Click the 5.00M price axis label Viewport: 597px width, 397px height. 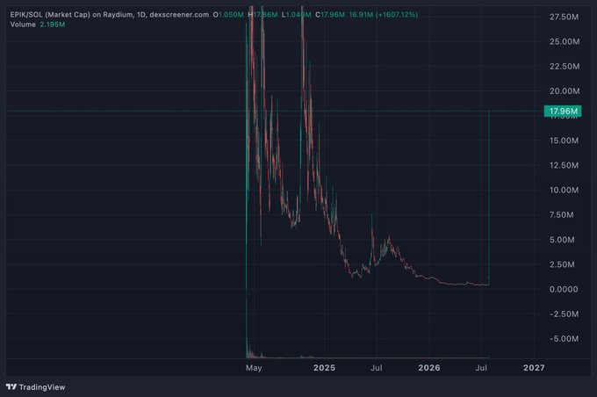[x=562, y=240]
